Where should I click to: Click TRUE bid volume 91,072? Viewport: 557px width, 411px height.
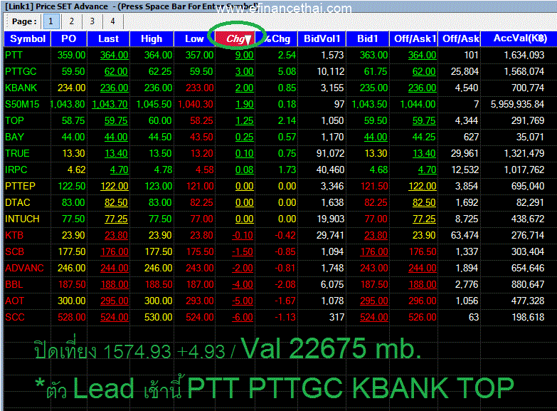click(330, 153)
